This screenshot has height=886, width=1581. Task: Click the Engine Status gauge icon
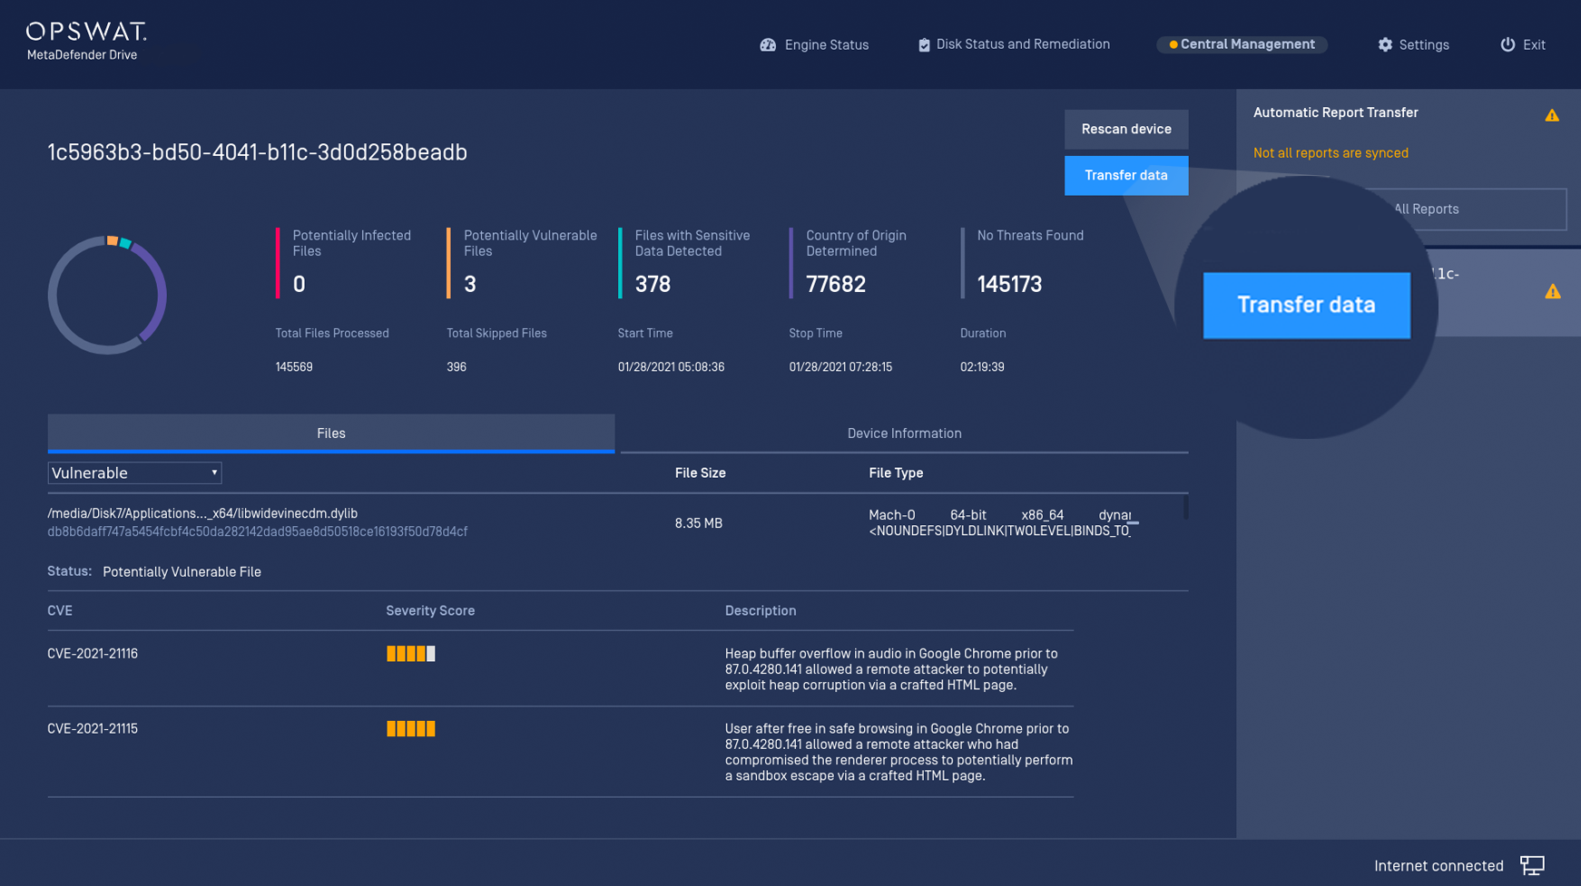768,44
